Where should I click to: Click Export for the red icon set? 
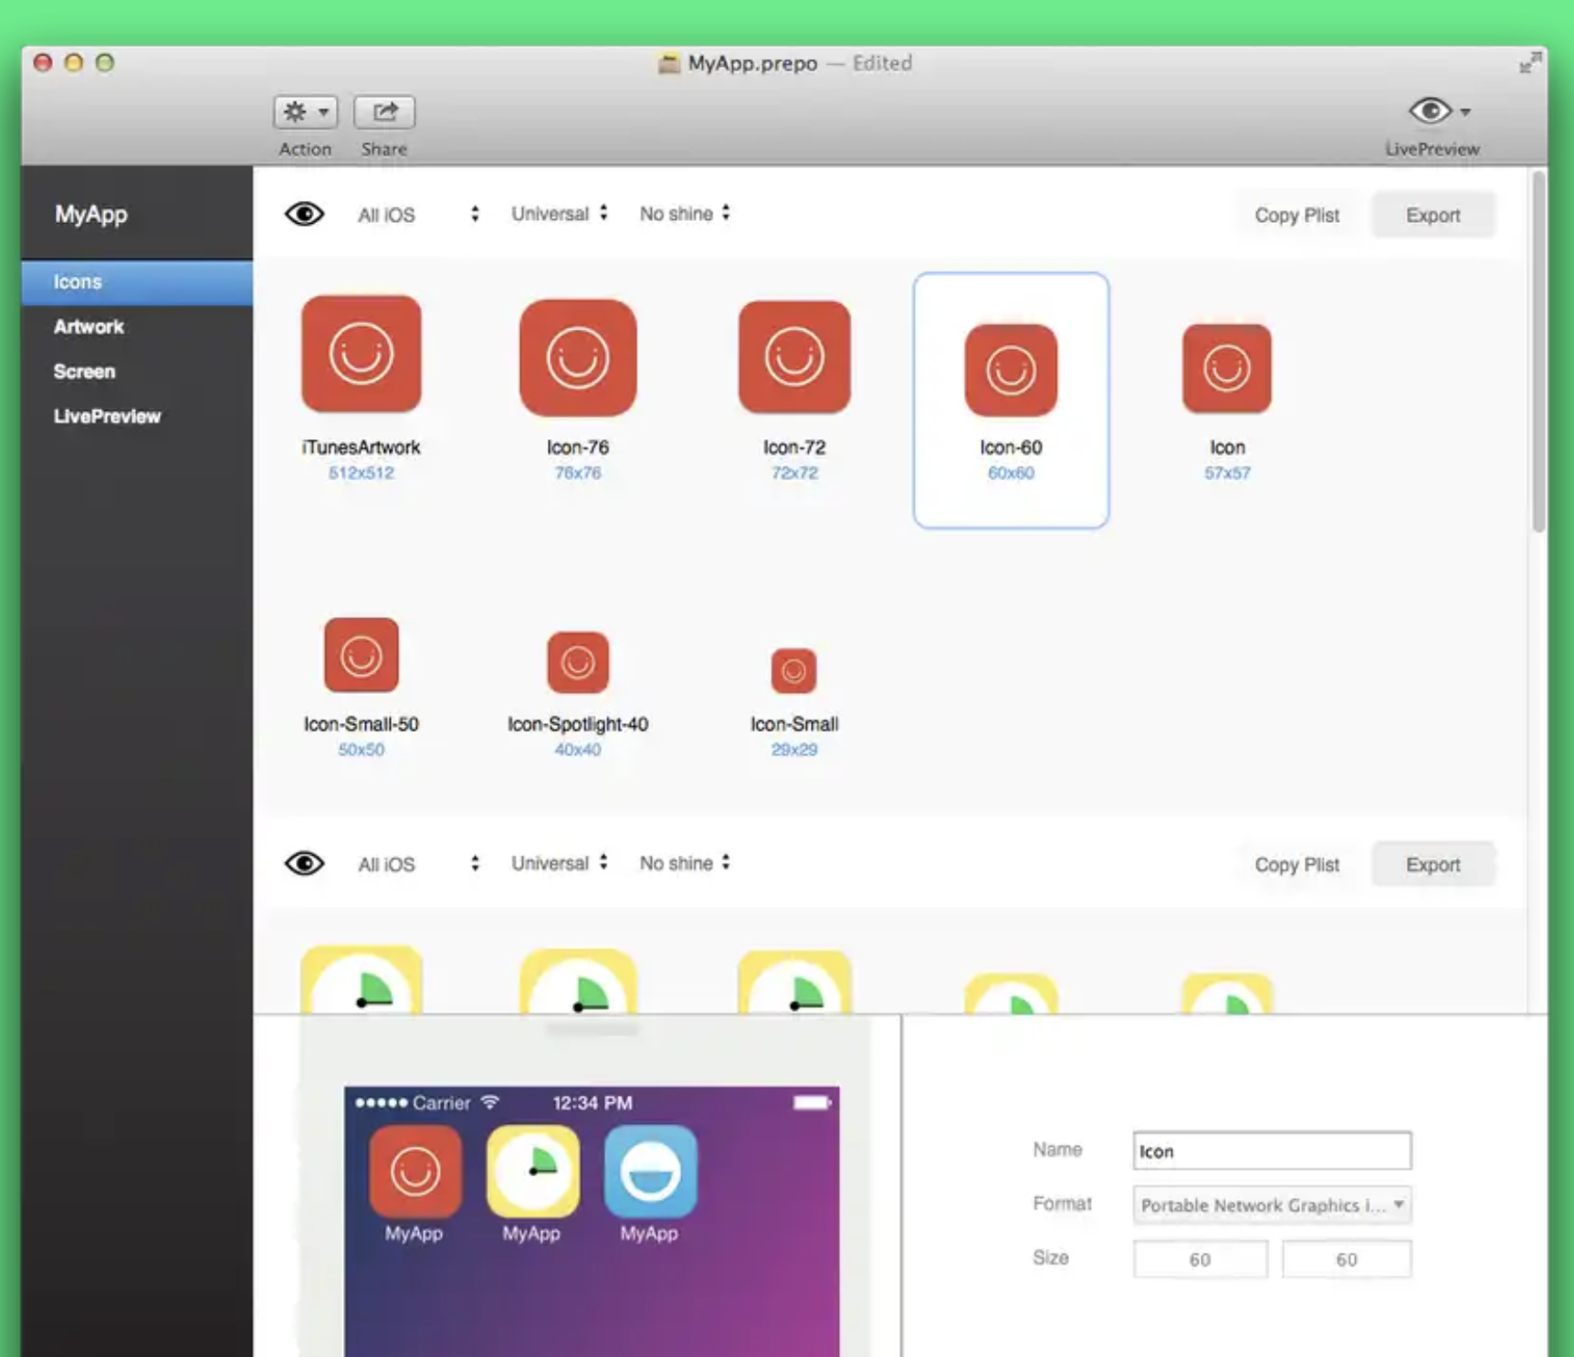coord(1432,216)
